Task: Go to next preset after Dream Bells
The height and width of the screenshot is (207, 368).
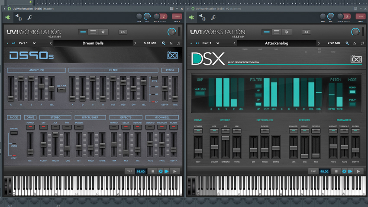Action: coord(135,43)
